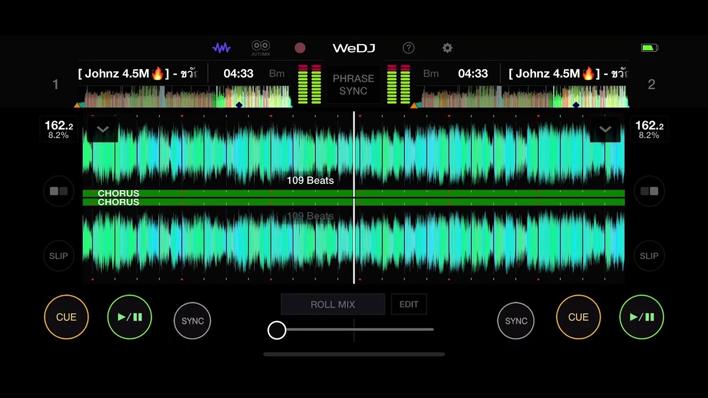708x398 pixels.
Task: Click the crossfader slider handle
Action: (277, 330)
